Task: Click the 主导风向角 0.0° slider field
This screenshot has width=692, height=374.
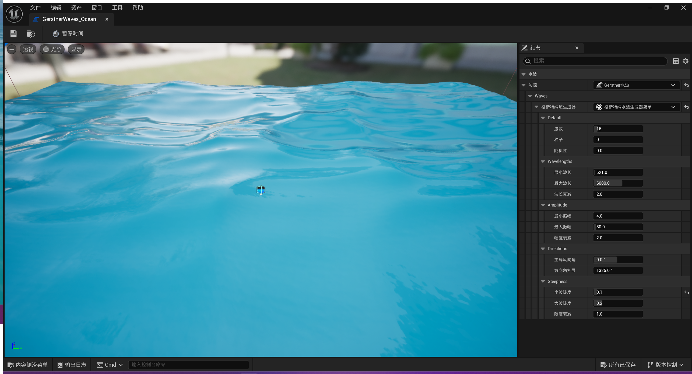Action: click(618, 260)
